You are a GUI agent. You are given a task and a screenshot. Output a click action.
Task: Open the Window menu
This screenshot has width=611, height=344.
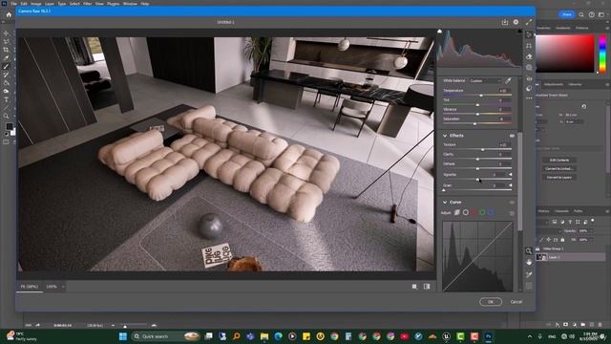[x=130, y=4]
